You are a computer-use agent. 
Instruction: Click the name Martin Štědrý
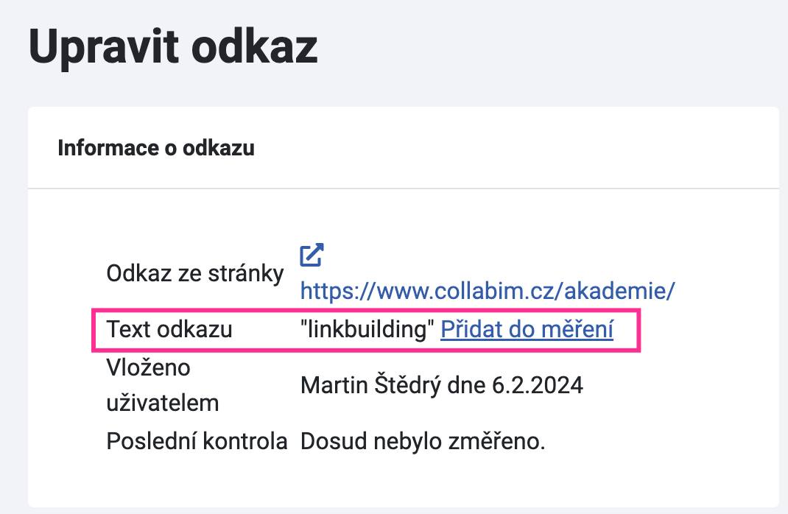coord(370,385)
